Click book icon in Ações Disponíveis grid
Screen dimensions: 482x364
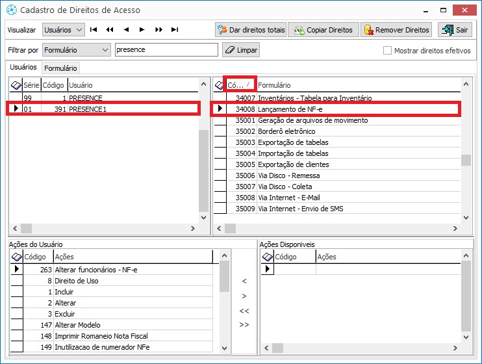click(268, 257)
